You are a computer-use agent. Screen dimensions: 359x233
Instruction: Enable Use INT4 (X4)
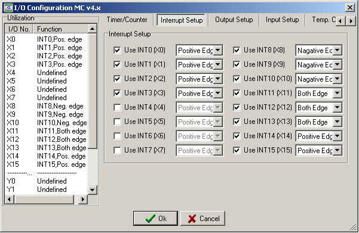pos(117,107)
